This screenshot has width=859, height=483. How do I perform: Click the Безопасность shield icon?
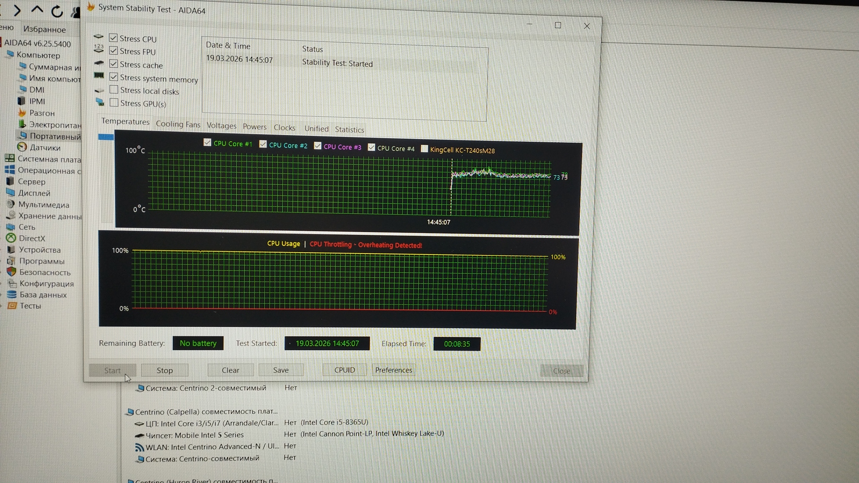pyautogui.click(x=11, y=272)
